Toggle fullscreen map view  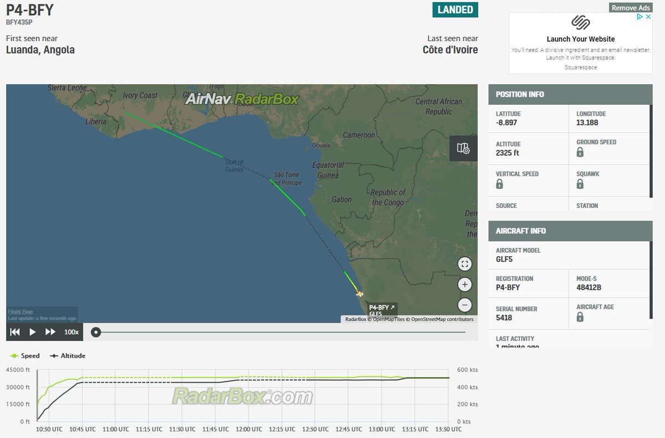464,264
